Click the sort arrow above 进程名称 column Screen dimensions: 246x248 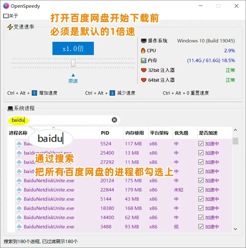click(54, 127)
